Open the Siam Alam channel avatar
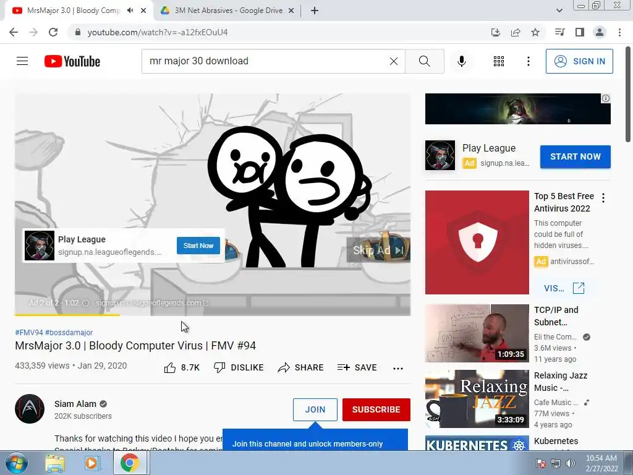Image resolution: width=633 pixels, height=475 pixels. point(30,409)
